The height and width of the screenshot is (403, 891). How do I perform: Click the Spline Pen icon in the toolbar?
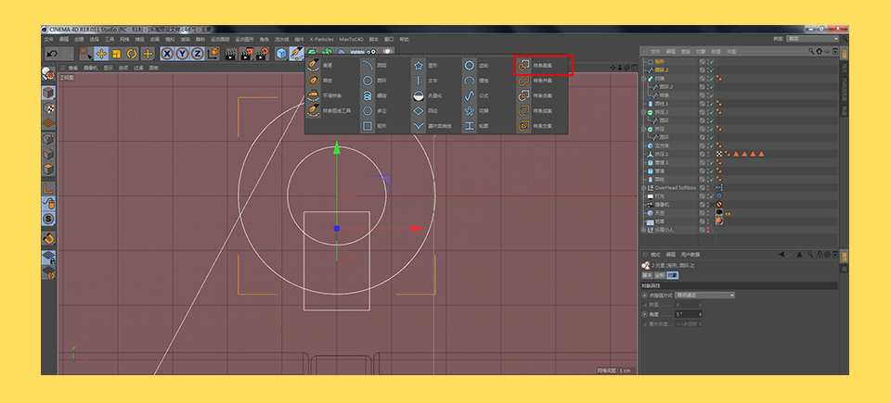pos(297,54)
